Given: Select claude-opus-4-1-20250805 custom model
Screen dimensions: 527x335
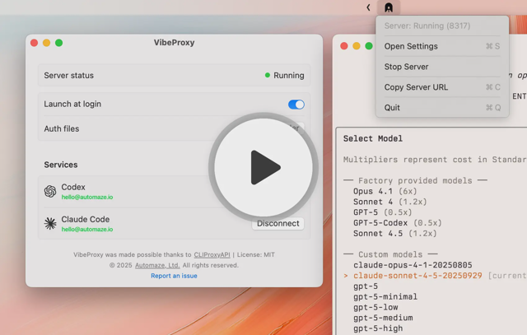Looking at the screenshot, I should [x=413, y=265].
